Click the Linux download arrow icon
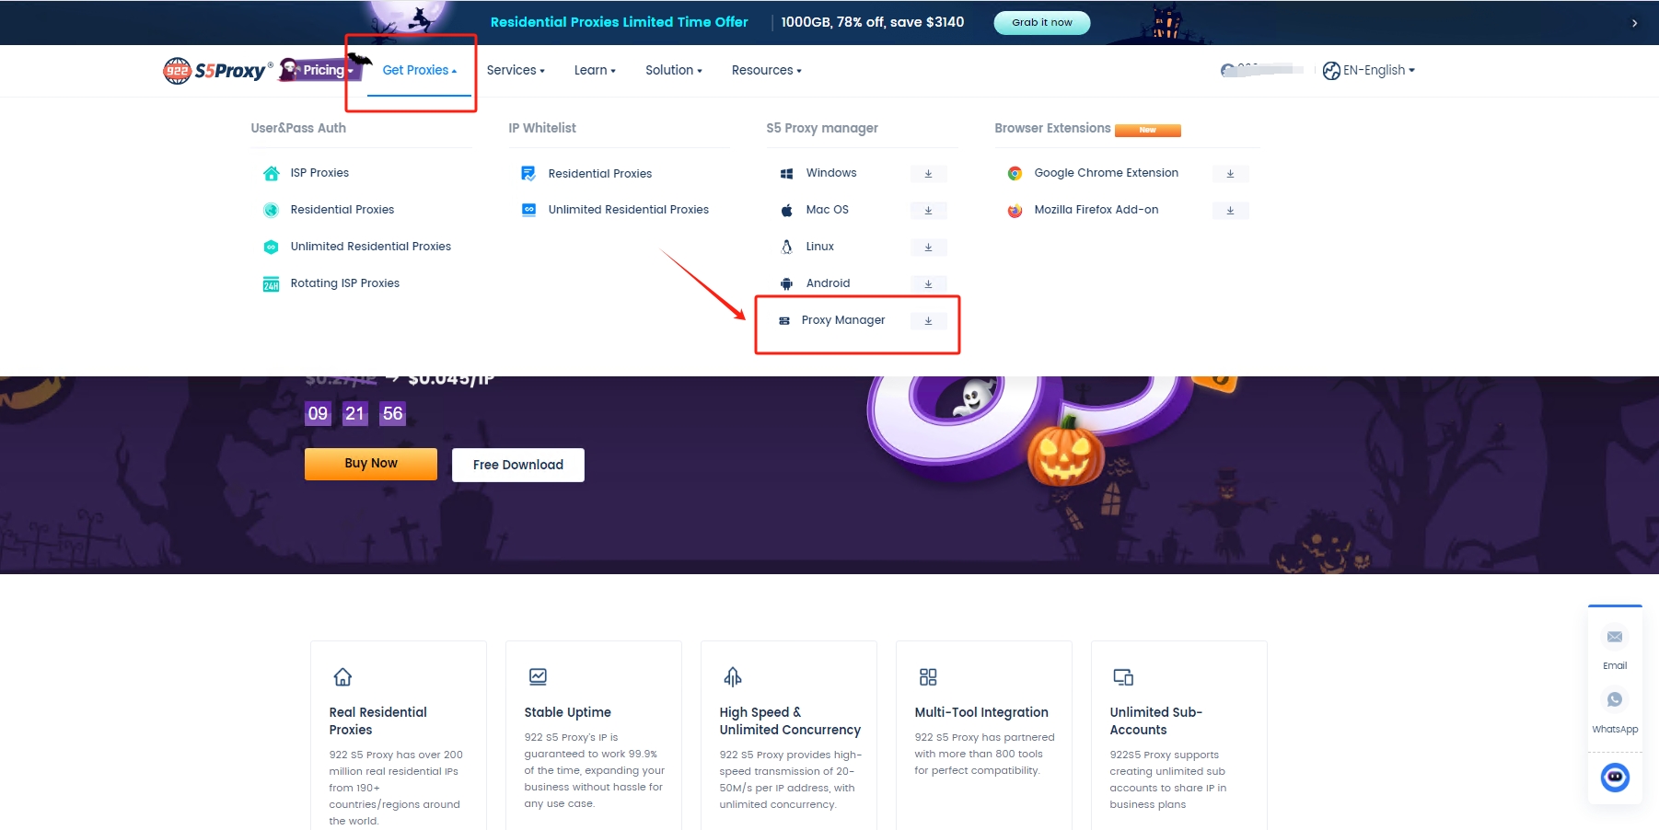1659x830 pixels. click(x=928, y=248)
